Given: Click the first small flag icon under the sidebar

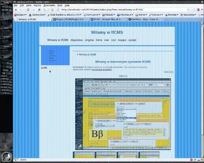Looking at the screenshot, I should (42, 68).
